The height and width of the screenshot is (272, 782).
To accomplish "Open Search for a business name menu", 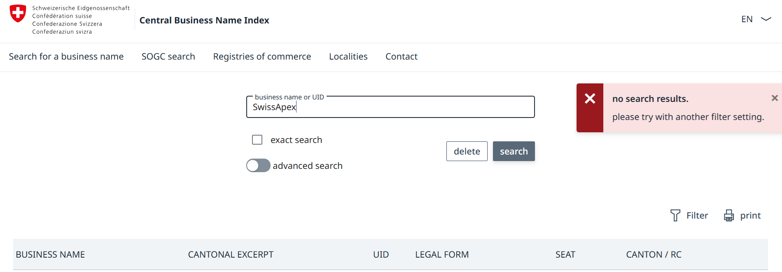I will click(x=66, y=57).
